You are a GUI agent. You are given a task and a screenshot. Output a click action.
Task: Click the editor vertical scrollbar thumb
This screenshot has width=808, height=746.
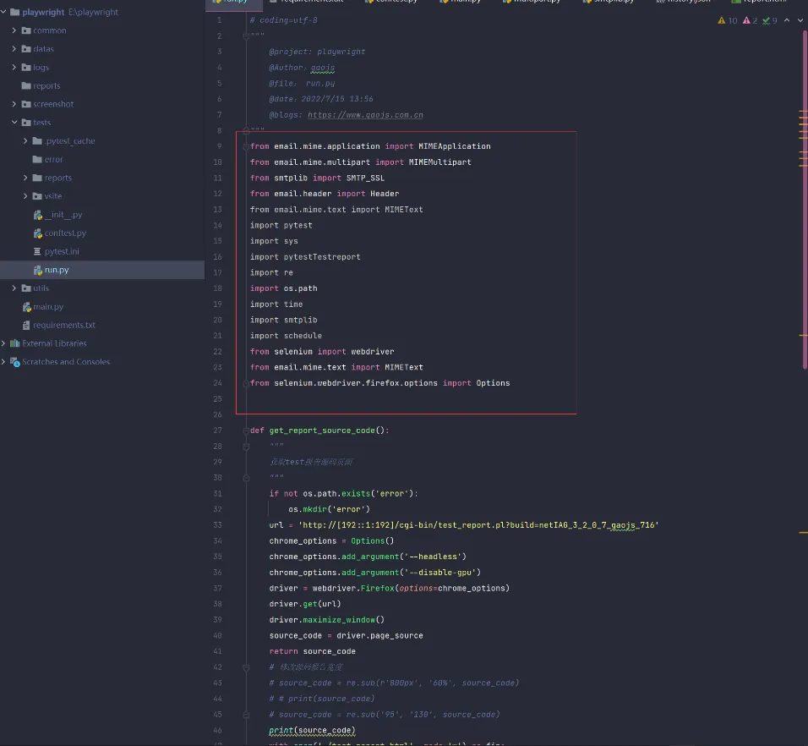(x=805, y=200)
